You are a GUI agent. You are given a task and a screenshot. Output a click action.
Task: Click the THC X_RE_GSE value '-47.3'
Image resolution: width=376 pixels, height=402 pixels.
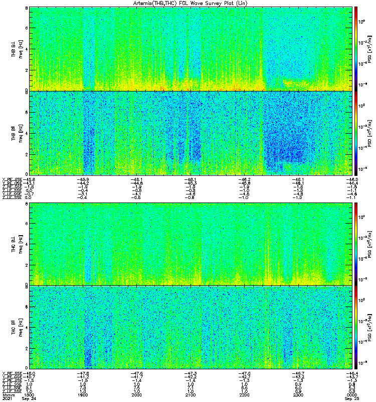[x=191, y=373]
